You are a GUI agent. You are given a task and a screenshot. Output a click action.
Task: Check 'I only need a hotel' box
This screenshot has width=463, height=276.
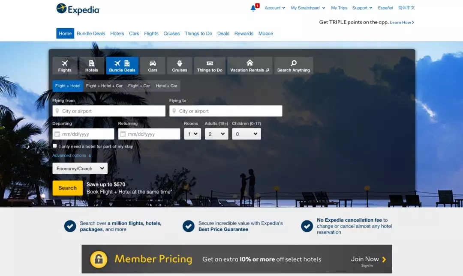click(x=55, y=146)
